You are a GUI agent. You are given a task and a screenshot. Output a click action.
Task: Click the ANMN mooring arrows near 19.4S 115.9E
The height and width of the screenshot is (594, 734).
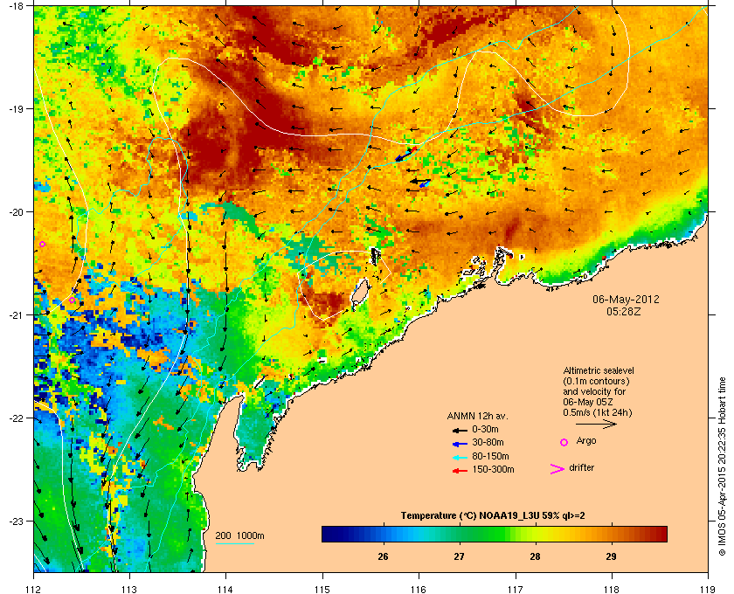405,154
